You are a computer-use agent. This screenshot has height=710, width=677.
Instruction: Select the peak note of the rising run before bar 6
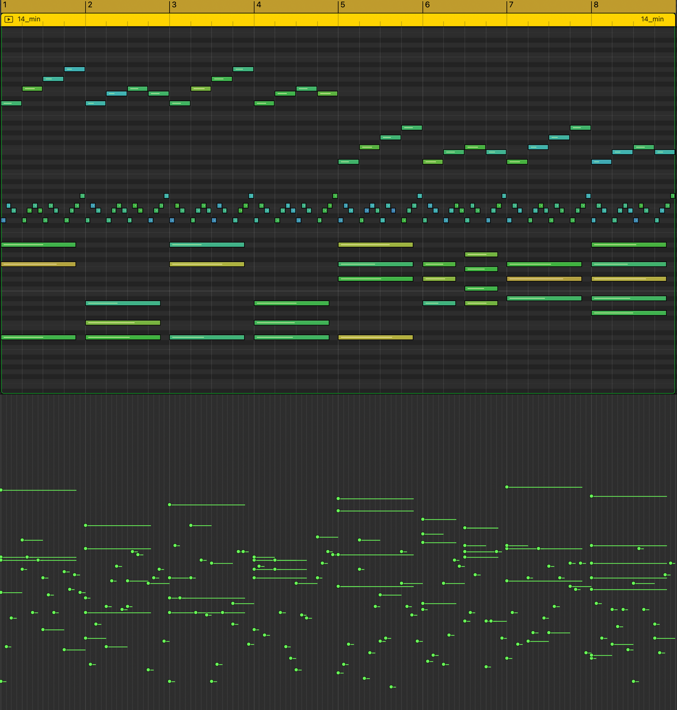coord(412,127)
